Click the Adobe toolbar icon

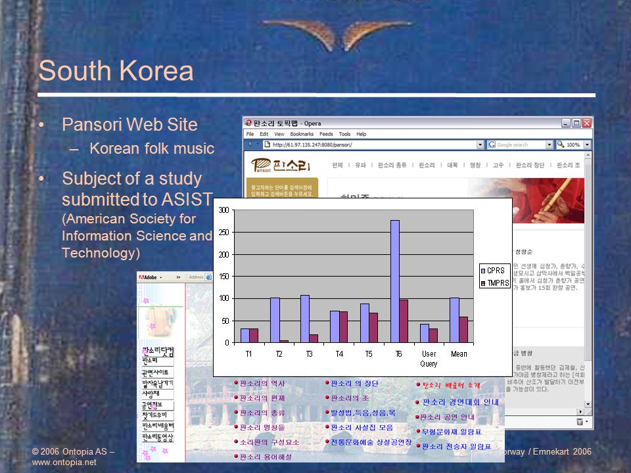coord(147,277)
